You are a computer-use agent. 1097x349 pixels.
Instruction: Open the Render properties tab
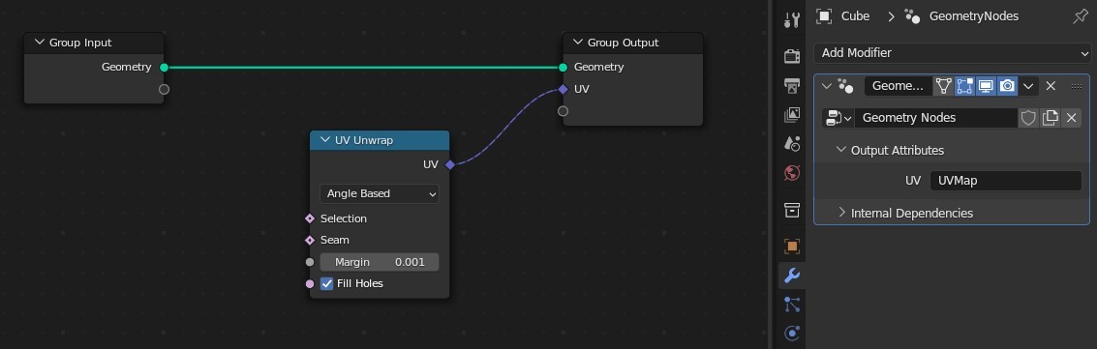click(x=792, y=56)
